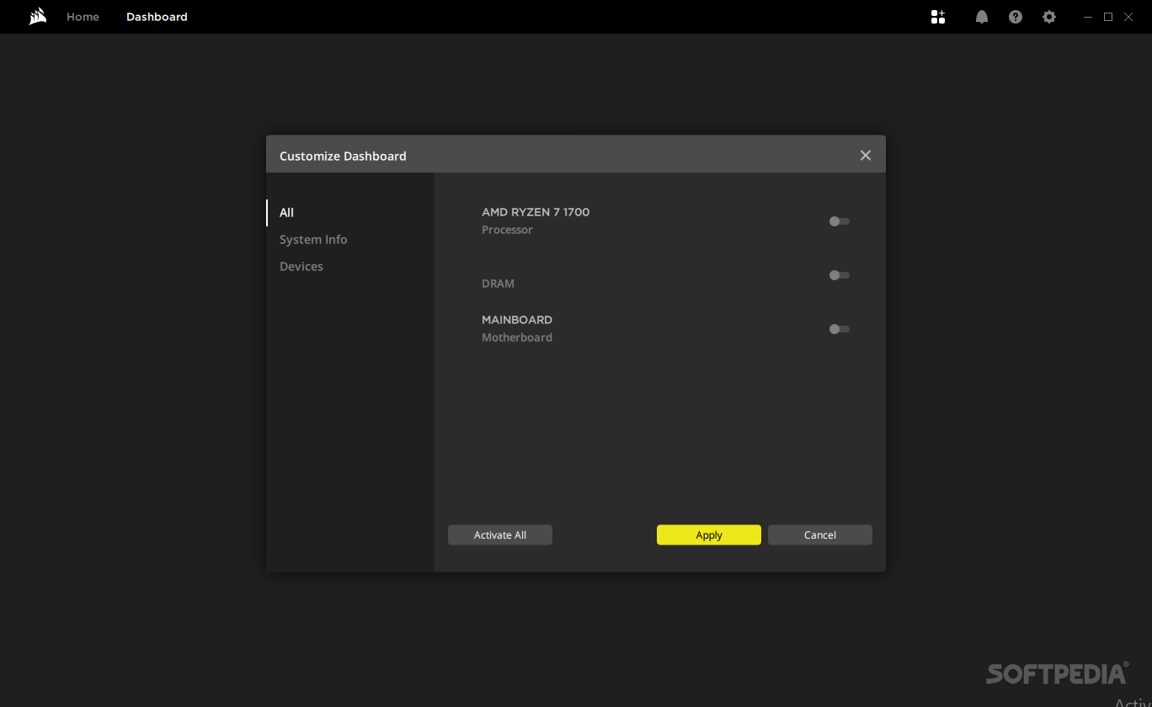This screenshot has height=707, width=1152.
Task: Close the Customize Dashboard dialog
Action: click(866, 156)
